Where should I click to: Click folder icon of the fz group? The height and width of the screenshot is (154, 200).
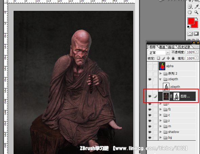(165, 109)
